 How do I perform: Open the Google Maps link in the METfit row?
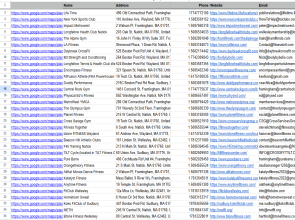pyautogui.click(x=37, y=210)
